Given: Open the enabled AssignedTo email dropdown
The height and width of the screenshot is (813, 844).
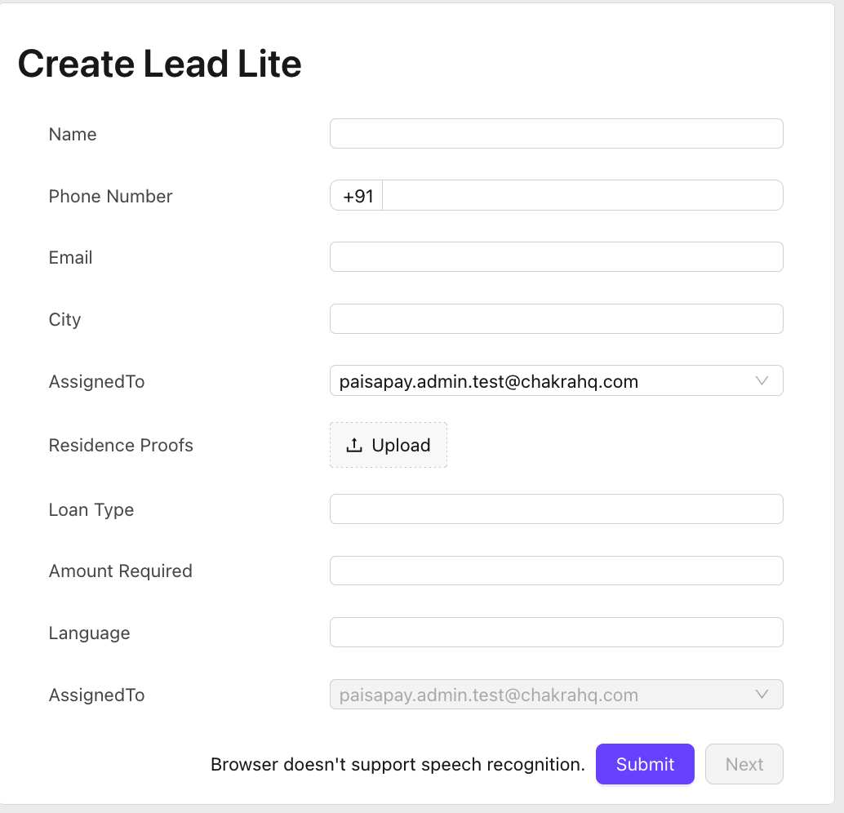Looking at the screenshot, I should point(539,381).
